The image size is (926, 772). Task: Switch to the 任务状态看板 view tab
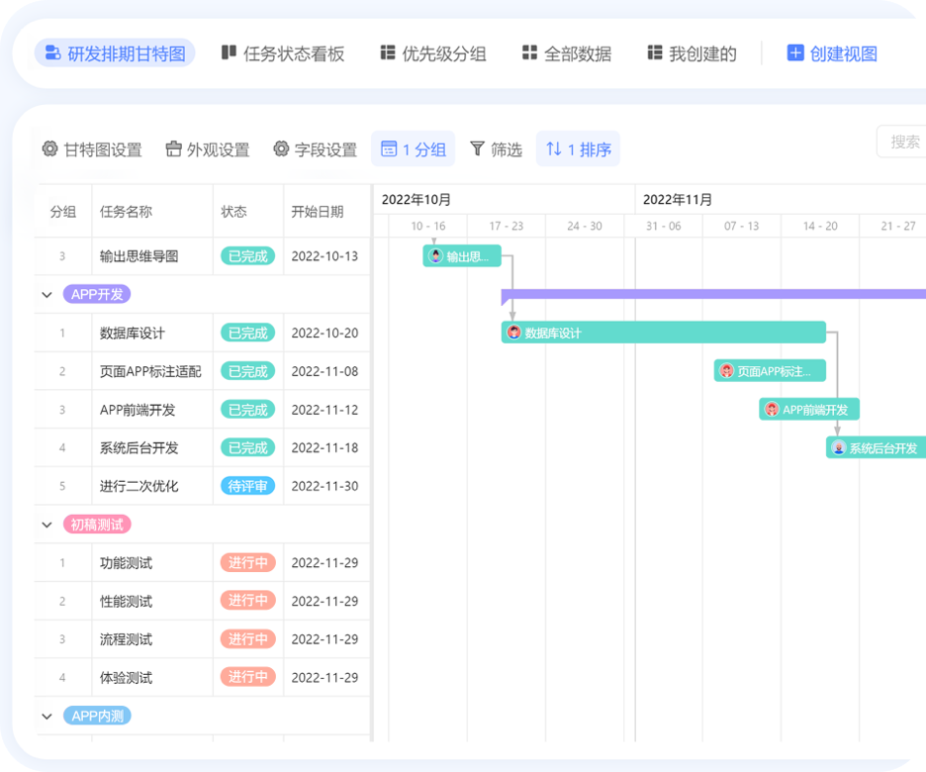click(283, 53)
